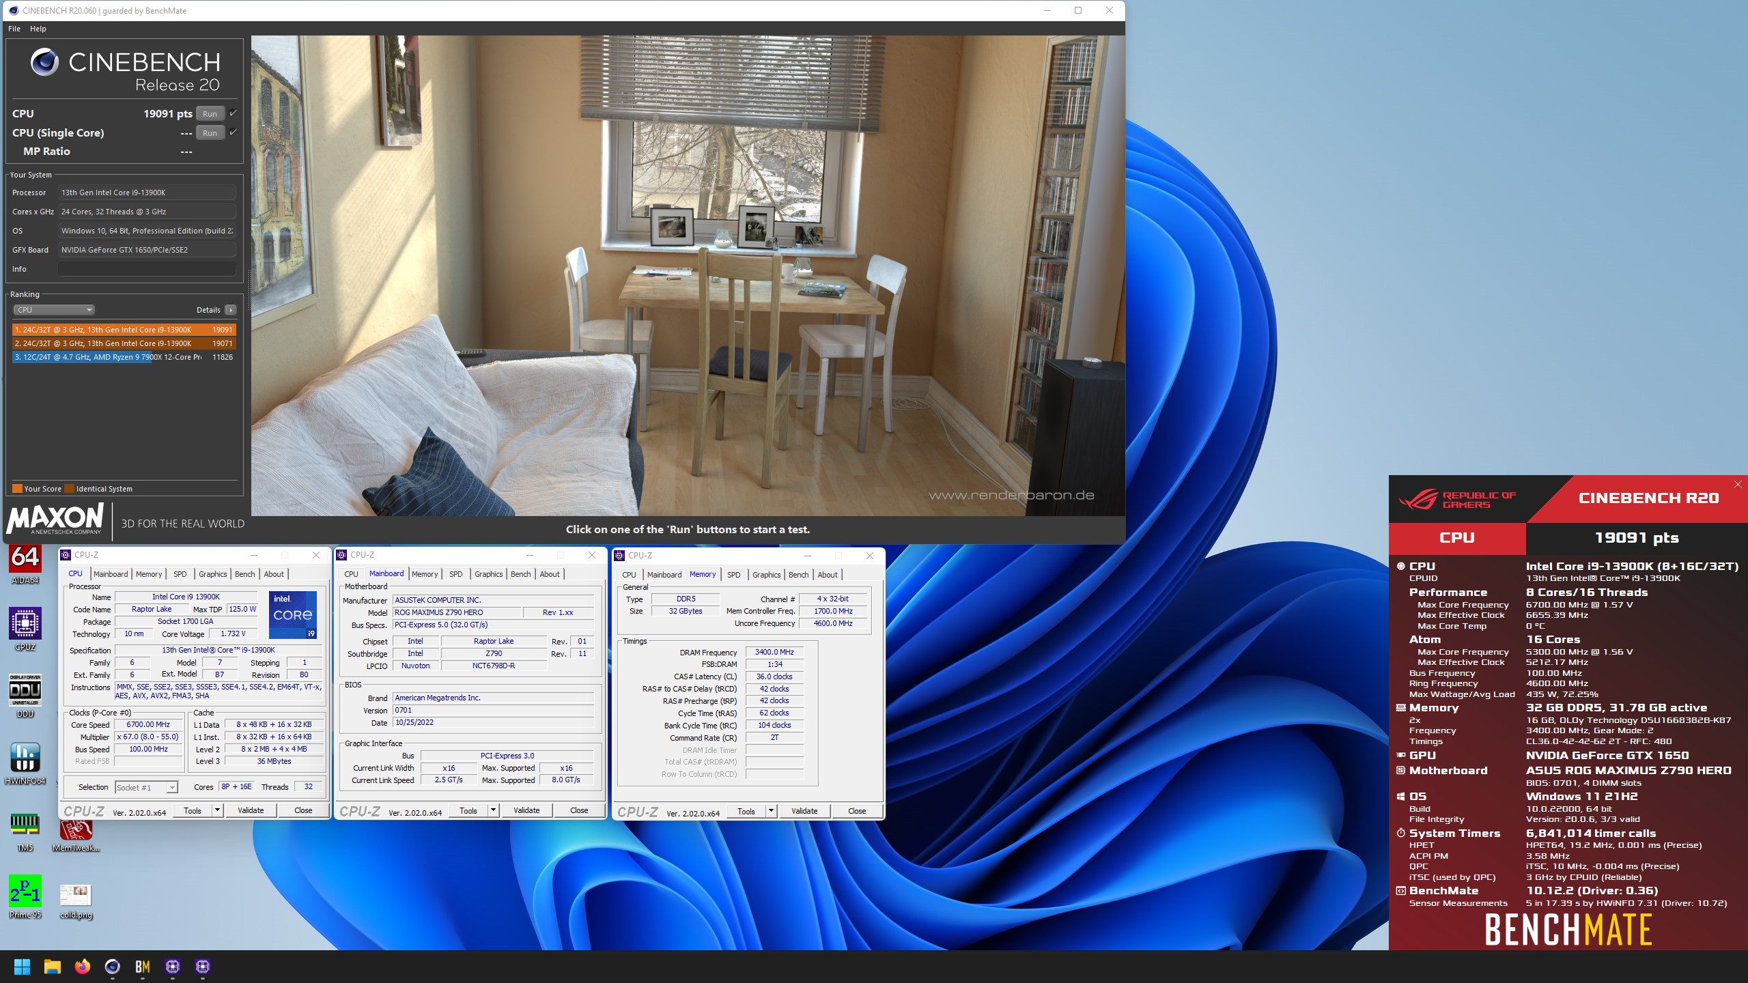The height and width of the screenshot is (983, 1748).
Task: Launch Firefox from the taskbar
Action: point(83,967)
